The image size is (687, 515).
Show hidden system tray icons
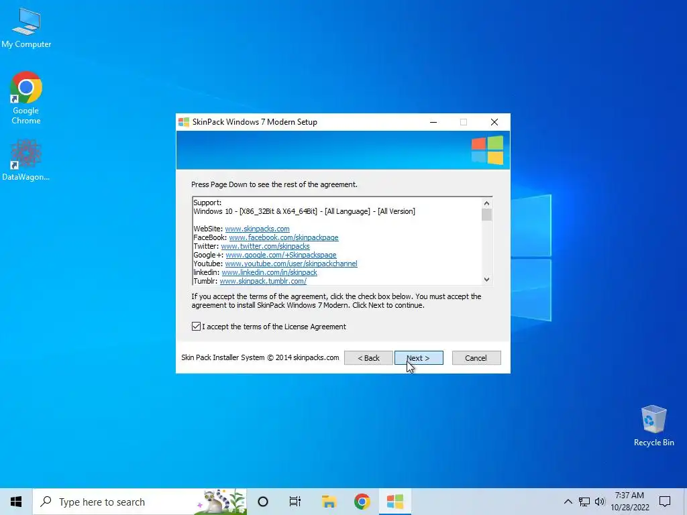568,502
